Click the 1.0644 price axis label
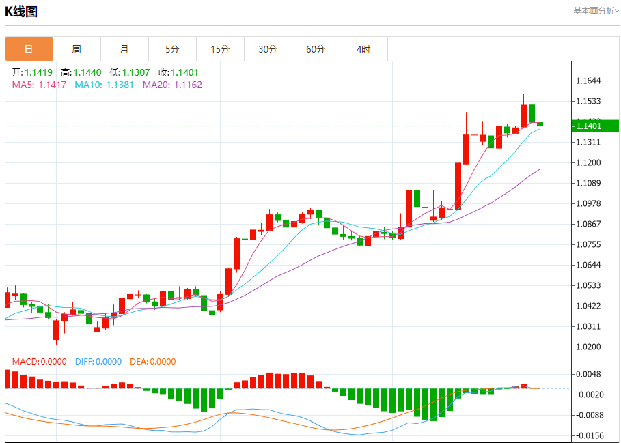The width and height of the screenshot is (621, 443). [590, 265]
